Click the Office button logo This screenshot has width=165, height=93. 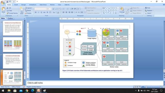(x=3, y=3)
